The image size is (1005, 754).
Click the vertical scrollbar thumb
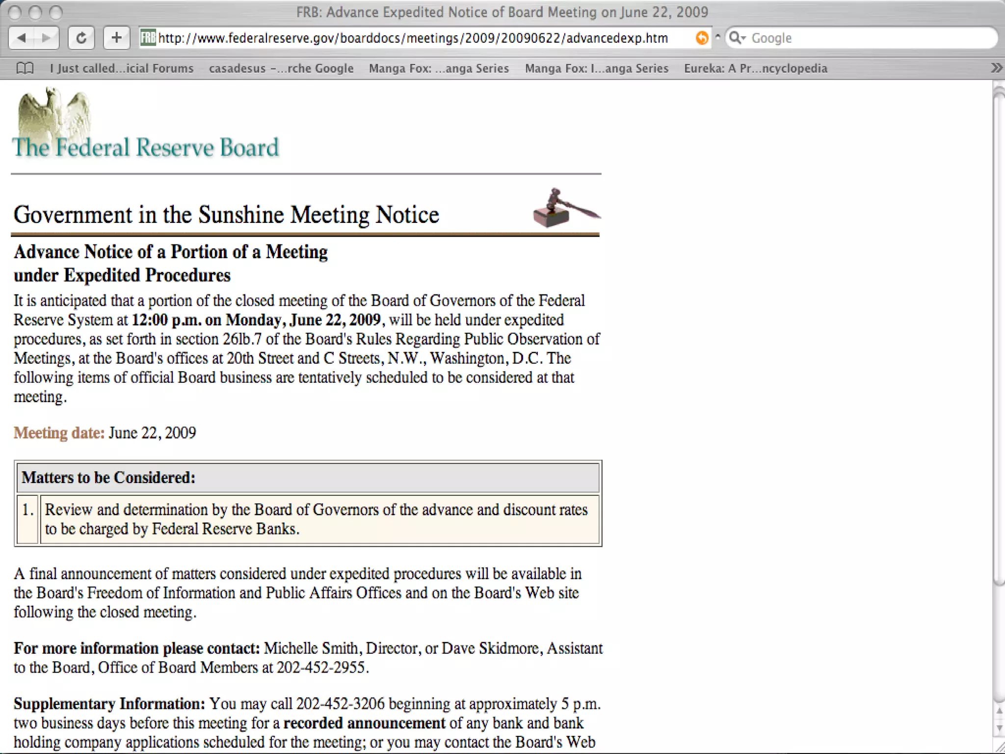999,339
